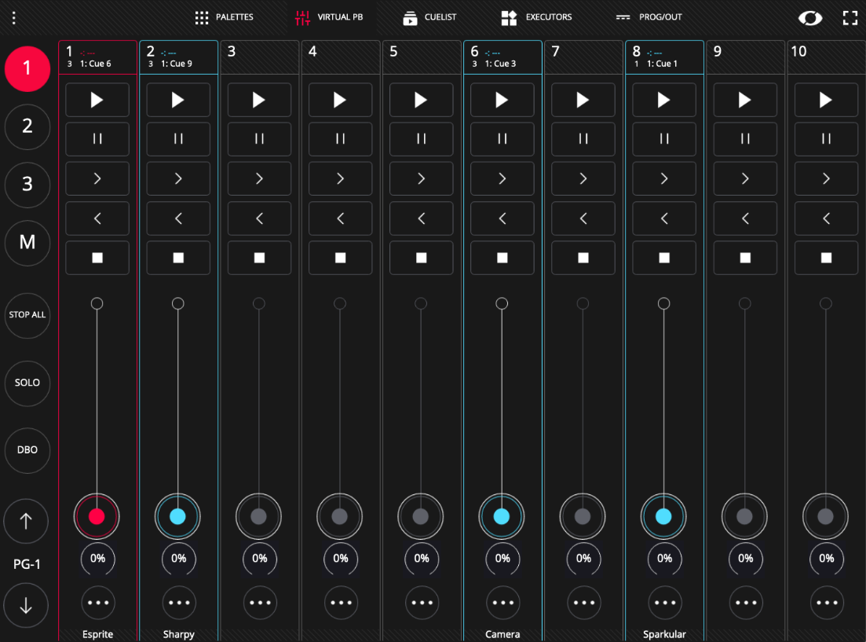
Task: Pause playback 7
Action: coord(583,139)
